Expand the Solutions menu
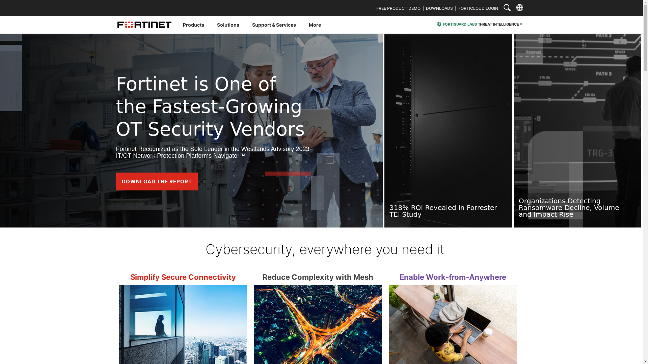The height and width of the screenshot is (364, 648). click(228, 25)
